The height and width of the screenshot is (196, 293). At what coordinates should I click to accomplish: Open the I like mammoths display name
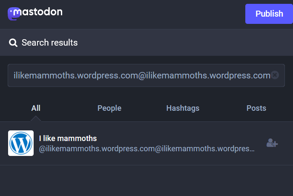pyautogui.click(x=68, y=138)
